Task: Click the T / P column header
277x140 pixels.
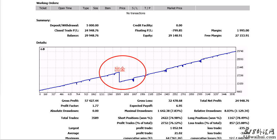Action: coord(147,8)
